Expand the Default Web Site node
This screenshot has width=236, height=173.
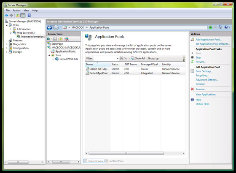pos(53,59)
